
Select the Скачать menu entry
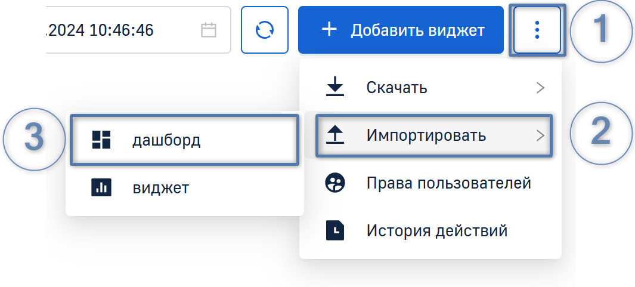coord(397,88)
